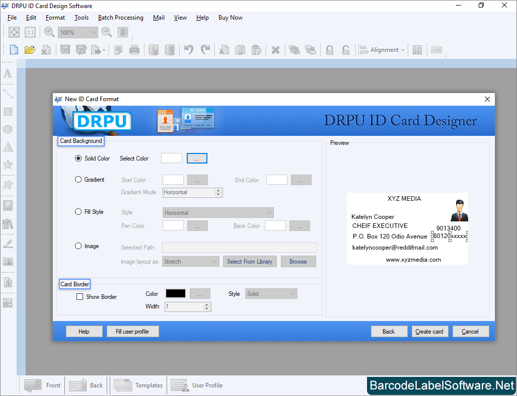
Task: Select the Line drawing tool
Action: point(8,93)
